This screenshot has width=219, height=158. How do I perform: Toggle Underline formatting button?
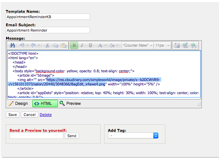click(90, 45)
